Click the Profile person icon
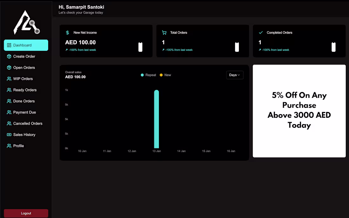349x218 pixels. (9, 146)
